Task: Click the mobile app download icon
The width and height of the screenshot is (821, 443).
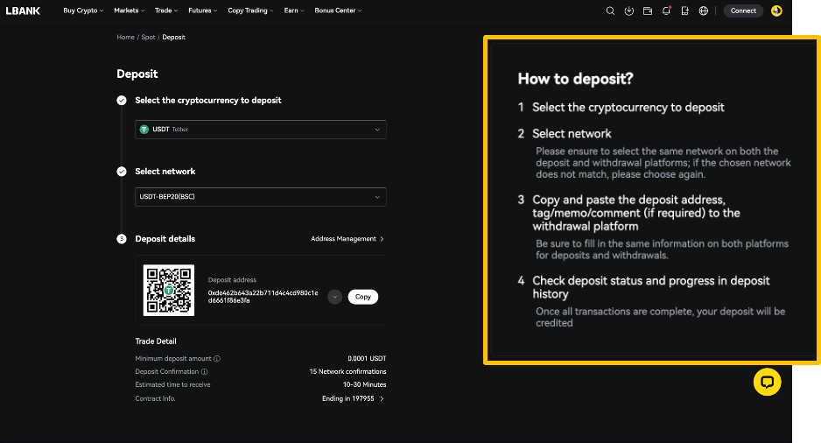Action: click(684, 11)
